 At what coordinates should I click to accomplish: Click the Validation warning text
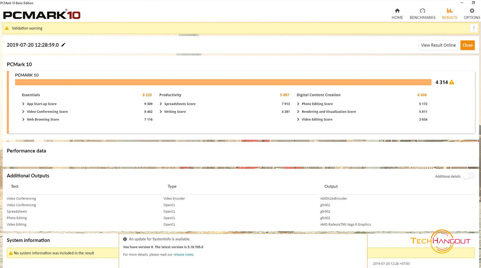pos(27,28)
